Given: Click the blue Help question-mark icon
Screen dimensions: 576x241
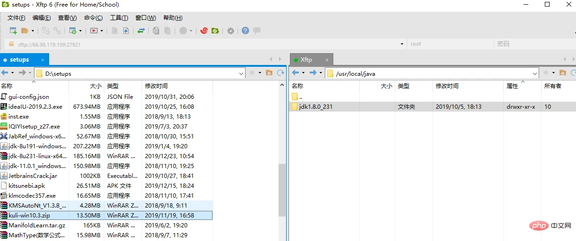Looking at the screenshot, I should pos(246,31).
